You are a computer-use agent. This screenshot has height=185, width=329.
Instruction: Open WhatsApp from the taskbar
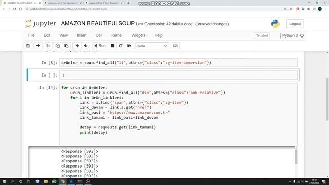tap(54, 181)
